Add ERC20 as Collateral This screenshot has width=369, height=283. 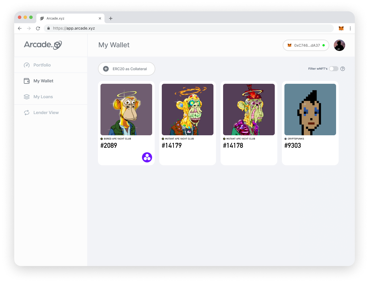[x=127, y=69]
